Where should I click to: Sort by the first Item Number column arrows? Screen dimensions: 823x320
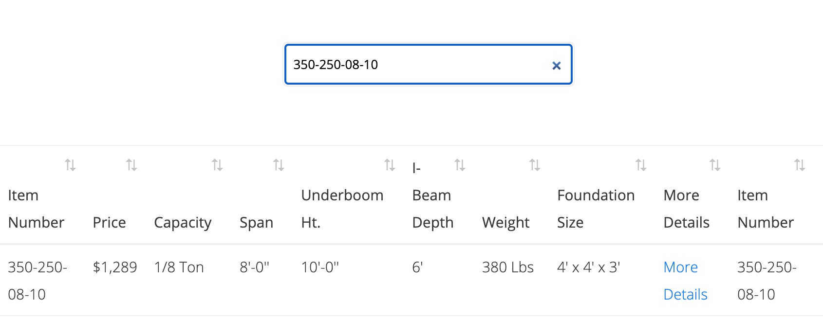(x=70, y=165)
